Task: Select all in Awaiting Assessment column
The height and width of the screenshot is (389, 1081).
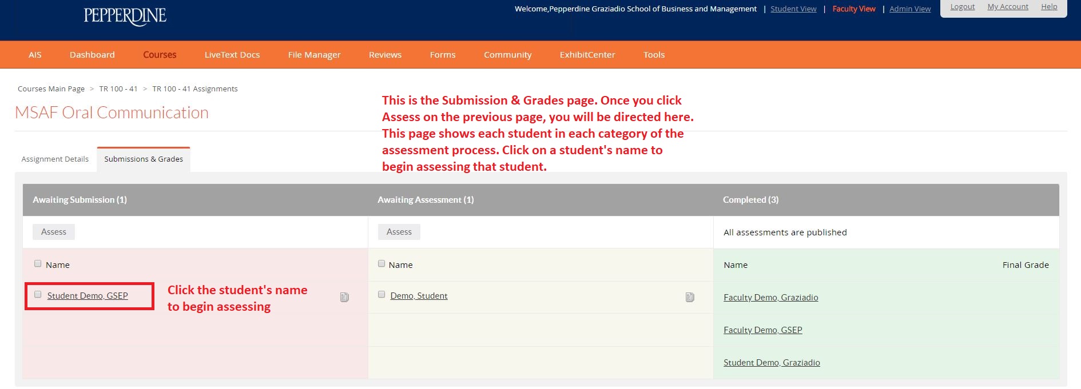Action: coord(381,264)
